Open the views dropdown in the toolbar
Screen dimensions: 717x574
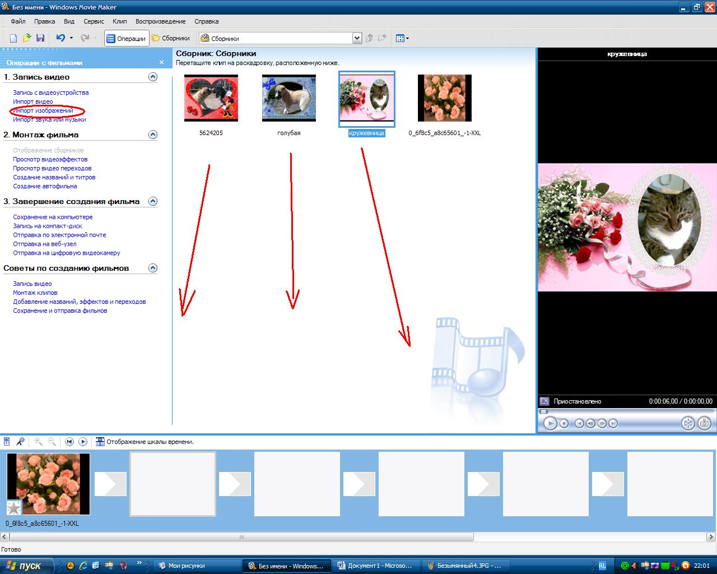coord(402,38)
